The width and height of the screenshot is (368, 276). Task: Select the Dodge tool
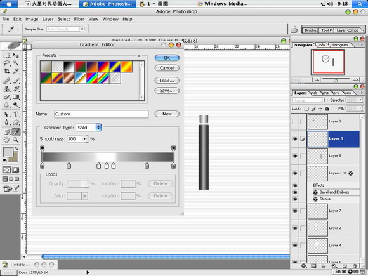click(x=16, y=105)
